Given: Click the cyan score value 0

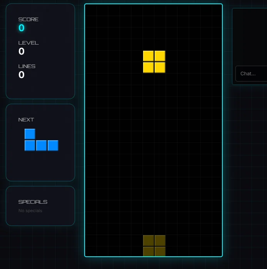Looking at the screenshot, I should click(22, 28).
